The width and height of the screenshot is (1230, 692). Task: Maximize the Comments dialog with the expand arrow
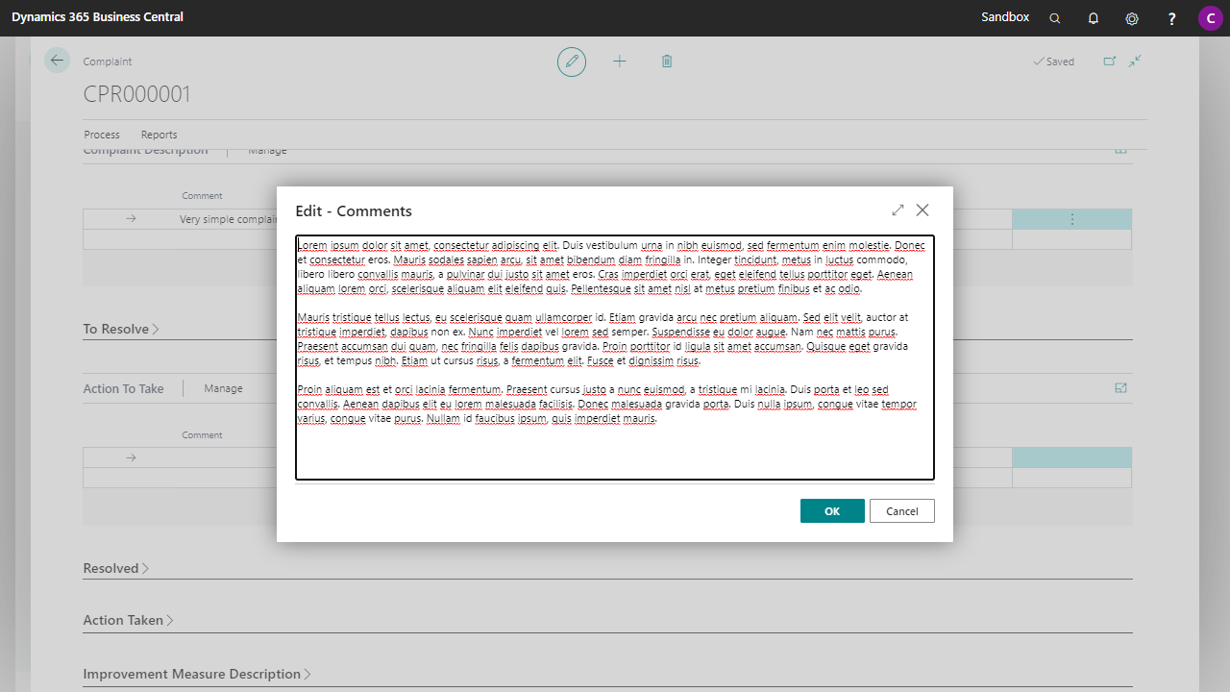point(898,210)
